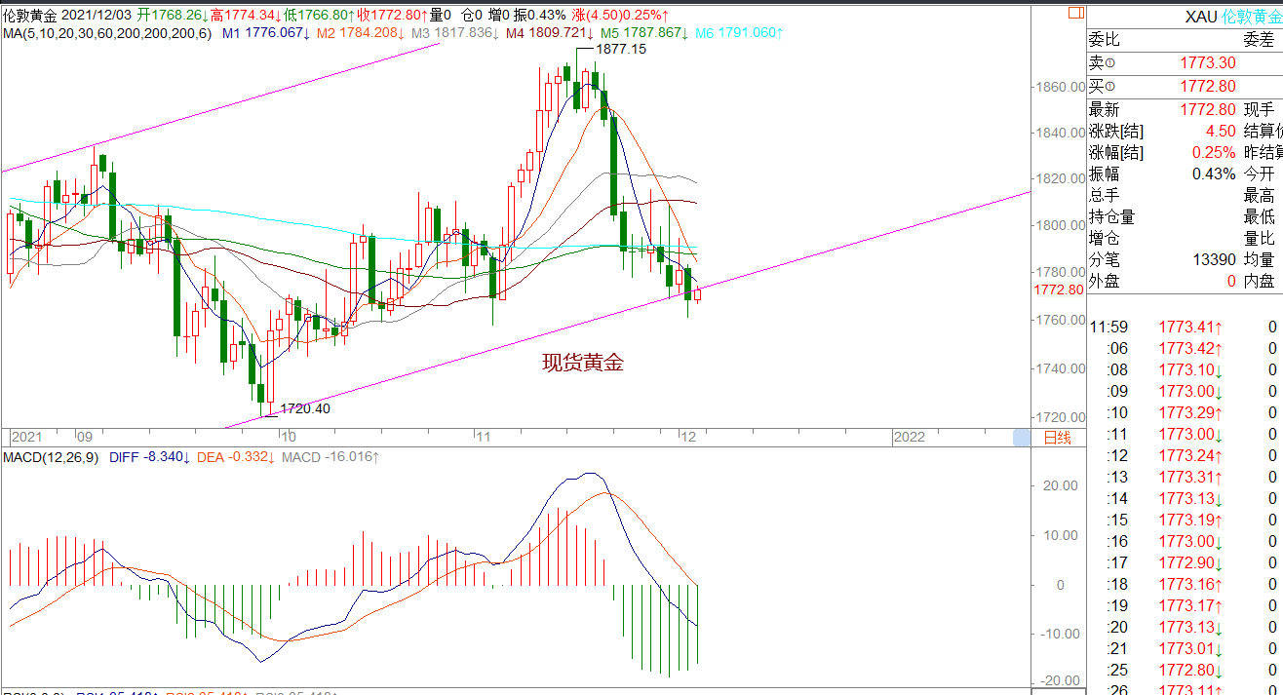Click the 1800.00 price axis label
Image resolution: width=1283 pixels, height=695 pixels.
[x=1062, y=225]
